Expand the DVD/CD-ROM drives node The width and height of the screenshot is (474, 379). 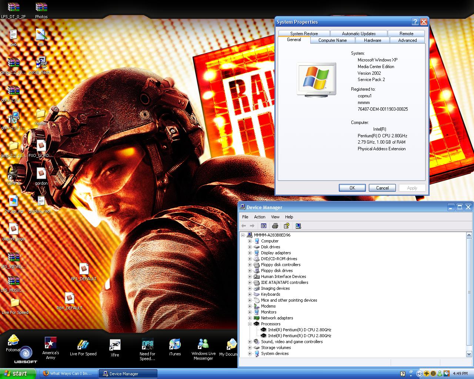coord(250,259)
